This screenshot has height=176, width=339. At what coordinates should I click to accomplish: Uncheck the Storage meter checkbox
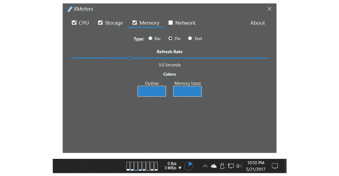tap(100, 23)
